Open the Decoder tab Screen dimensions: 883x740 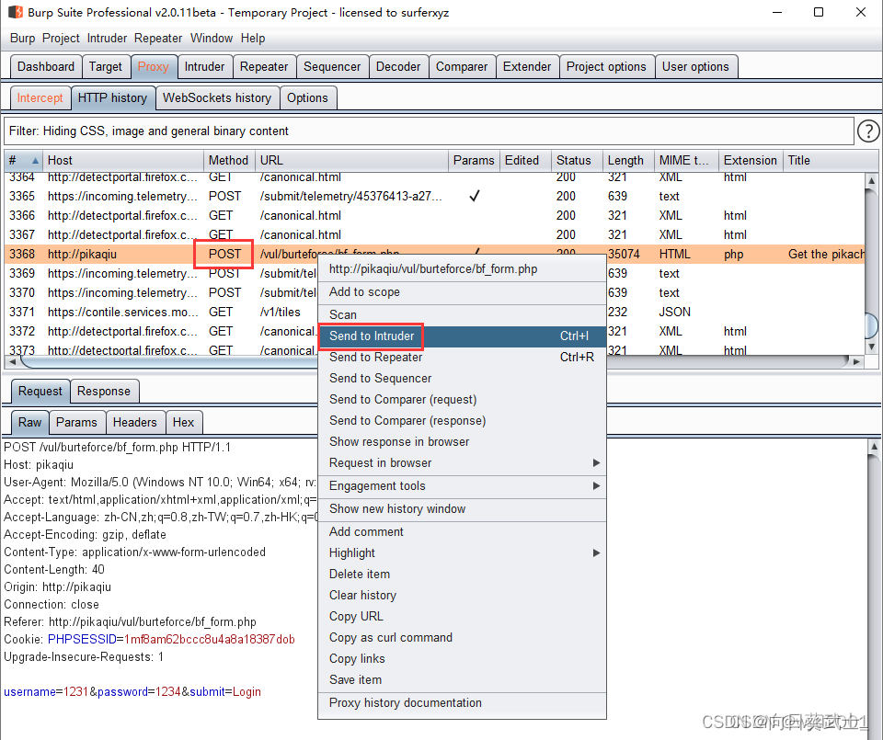coord(398,66)
